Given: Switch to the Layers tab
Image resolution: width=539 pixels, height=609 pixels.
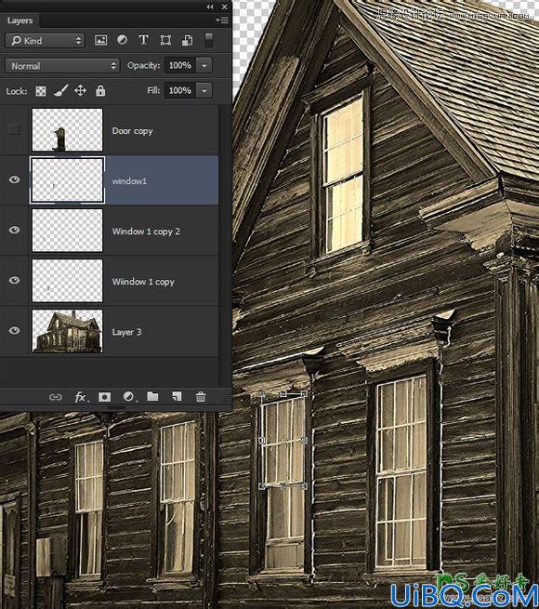Looking at the screenshot, I should click(20, 20).
